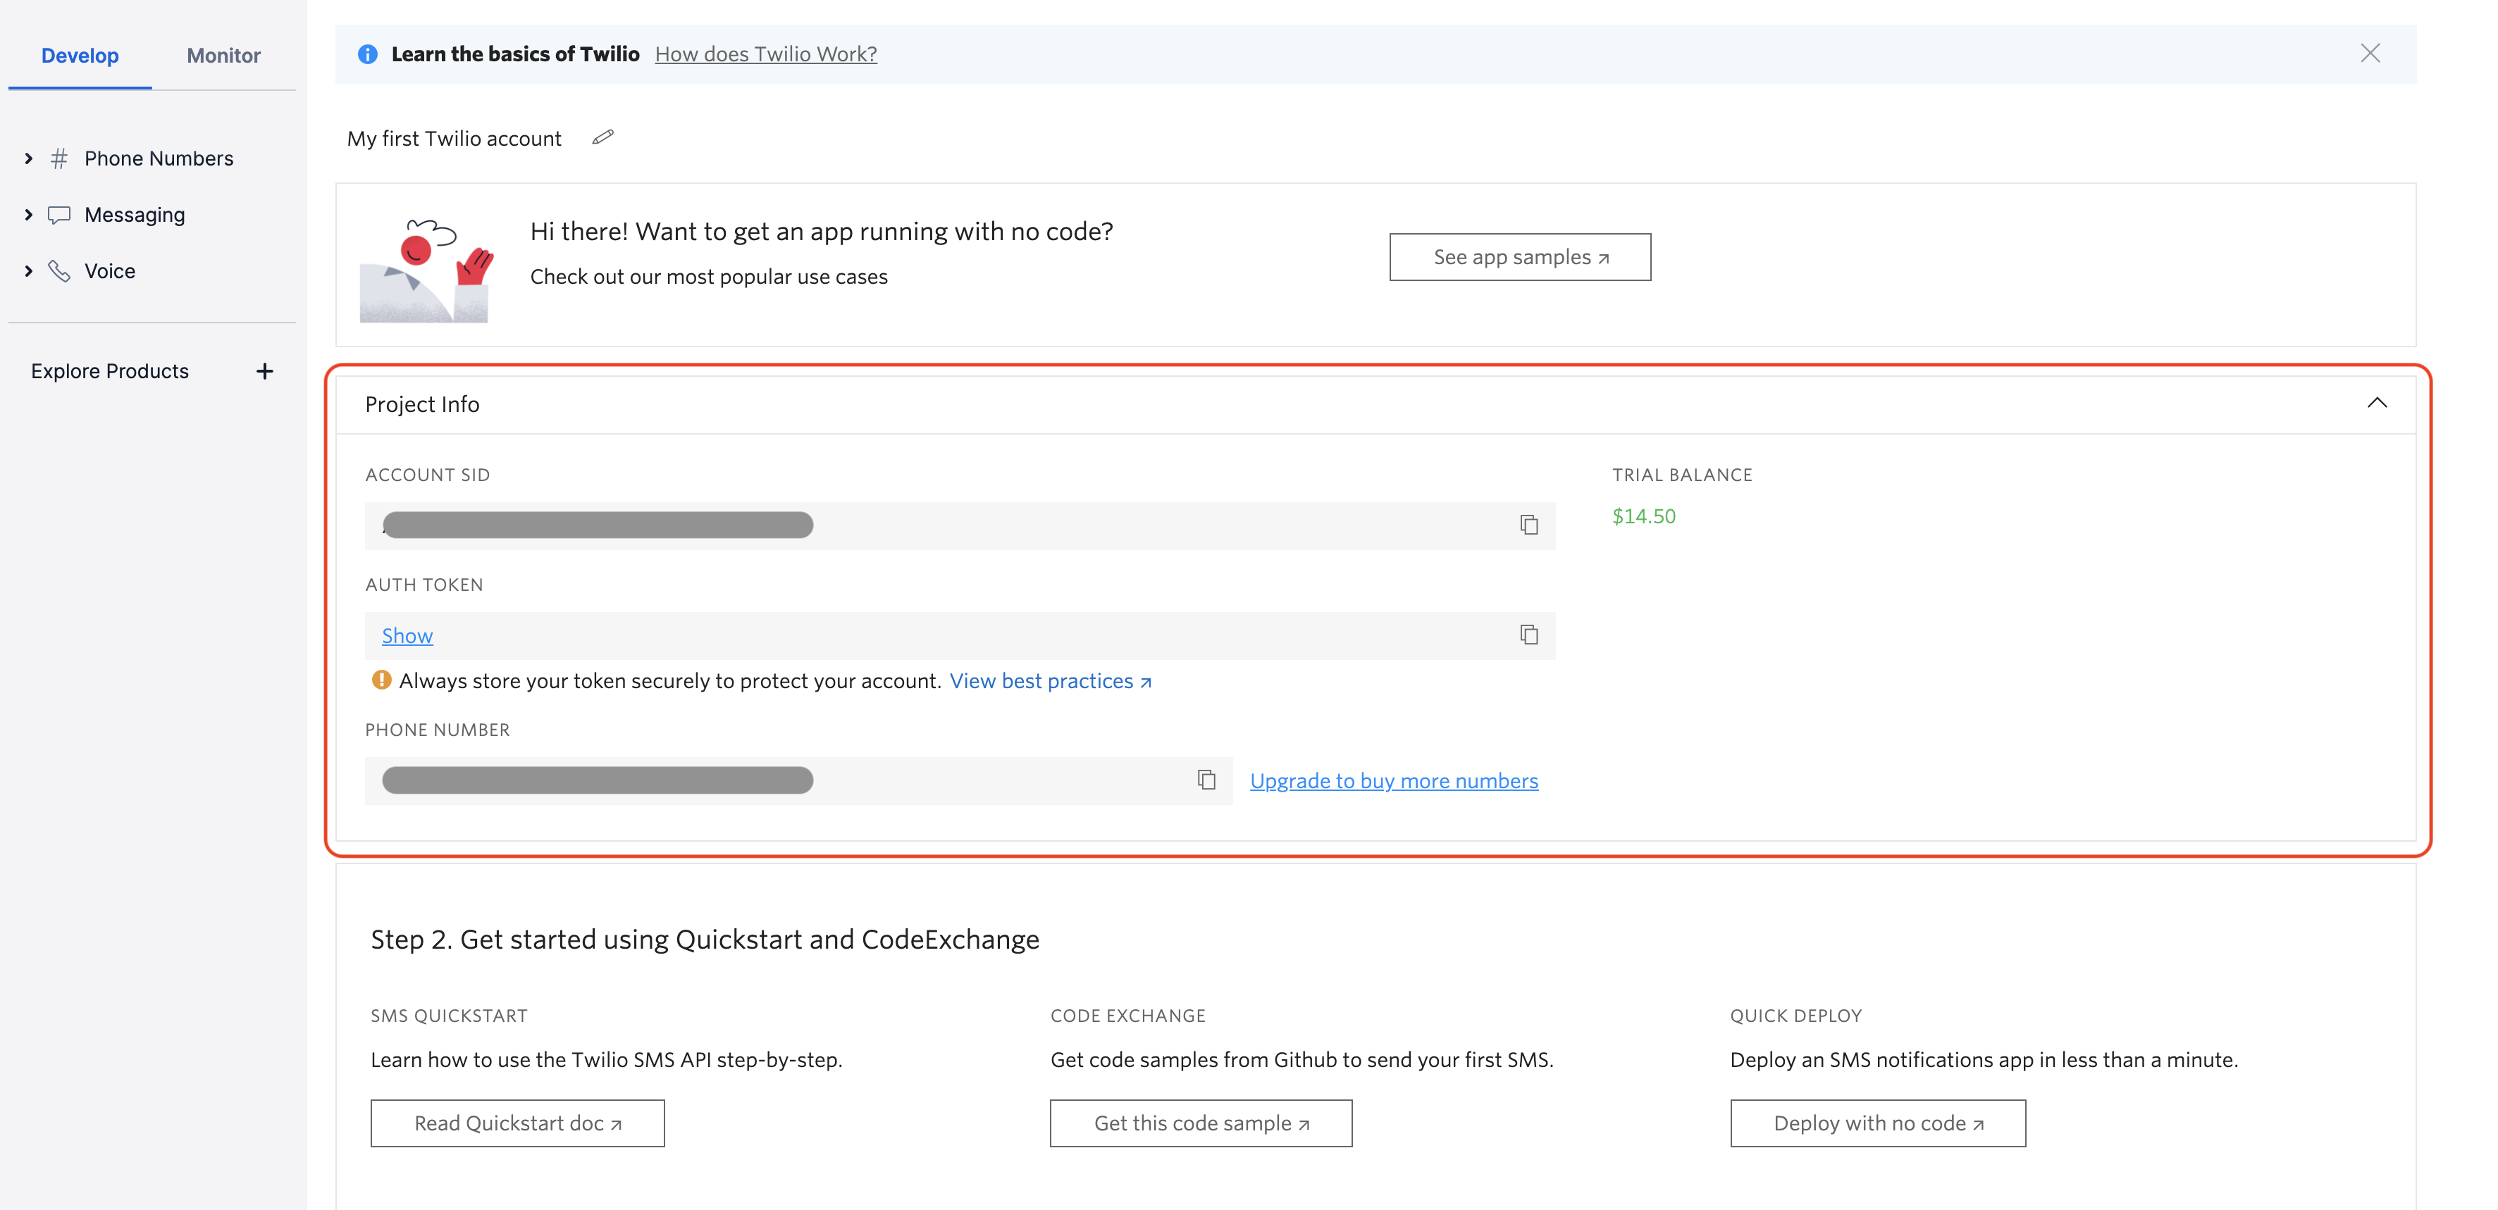This screenshot has height=1210, width=2498.
Task: Click Upgrade to buy more numbers
Action: tap(1394, 780)
